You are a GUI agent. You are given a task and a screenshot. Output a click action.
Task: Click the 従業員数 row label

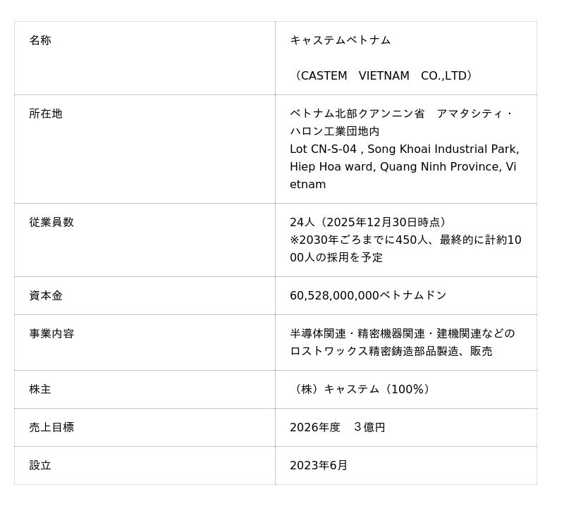(x=51, y=222)
